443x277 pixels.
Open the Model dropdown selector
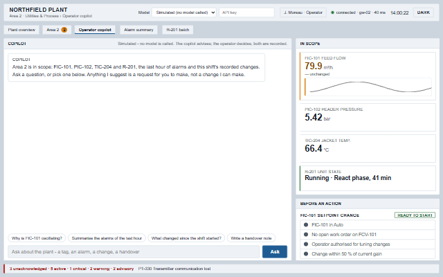pos(184,12)
